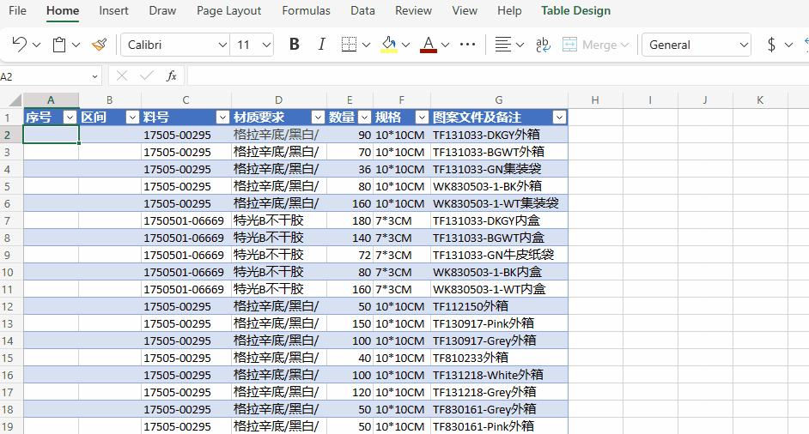The height and width of the screenshot is (434, 809).
Task: Expand the currency format options arrow
Action: click(x=788, y=45)
